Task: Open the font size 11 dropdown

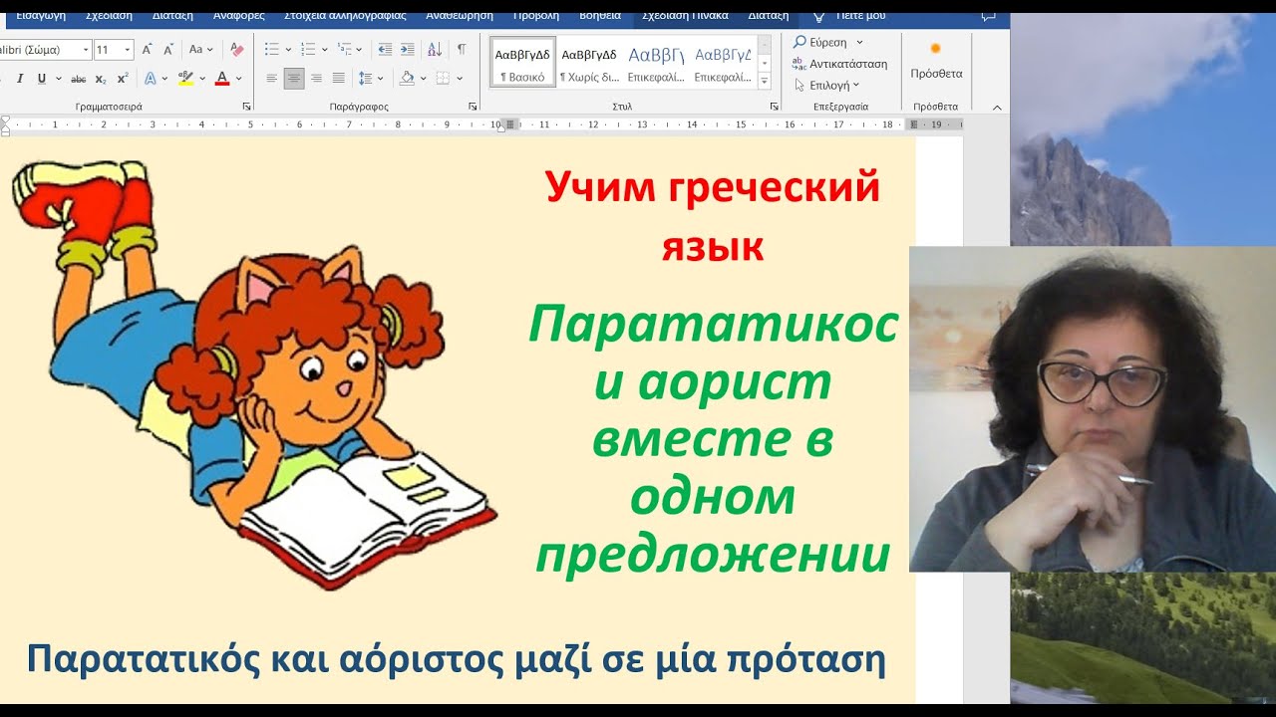Action: [128, 49]
